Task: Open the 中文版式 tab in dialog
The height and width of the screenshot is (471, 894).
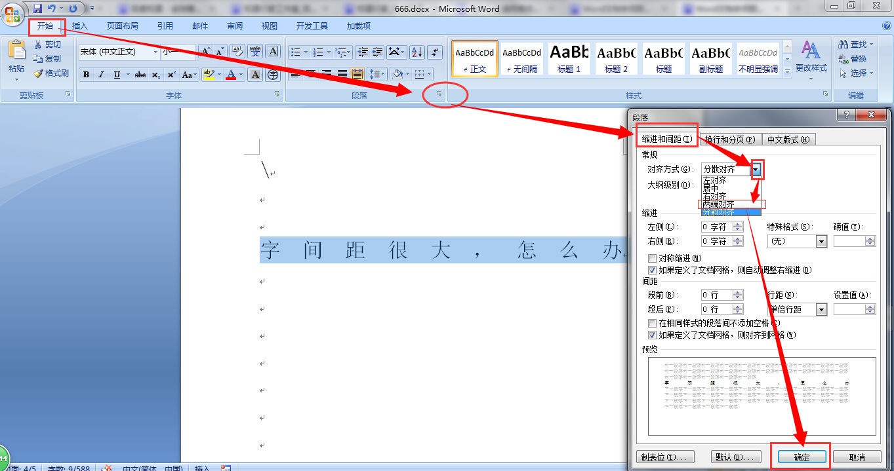Action: click(788, 139)
